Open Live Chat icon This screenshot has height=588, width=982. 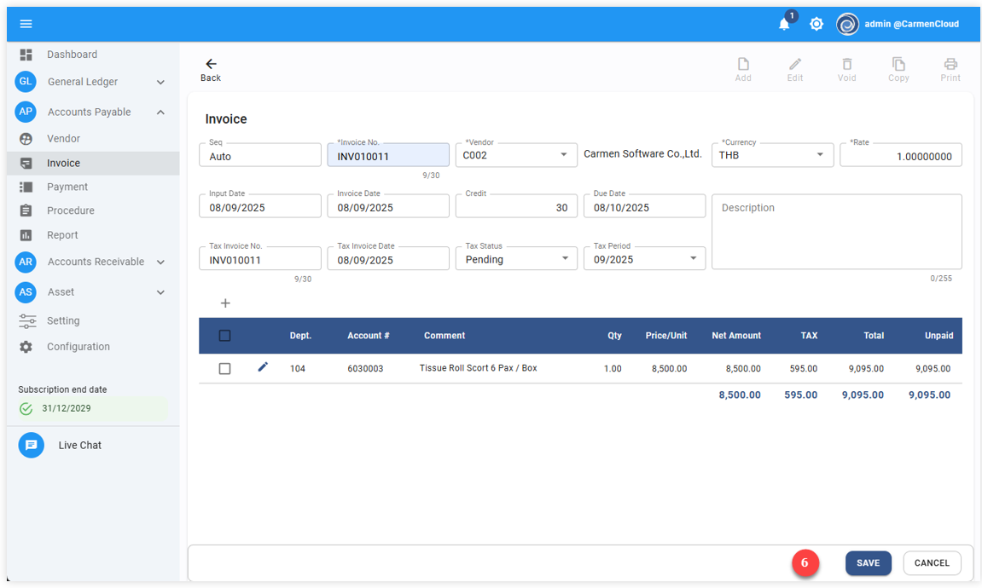coord(32,445)
